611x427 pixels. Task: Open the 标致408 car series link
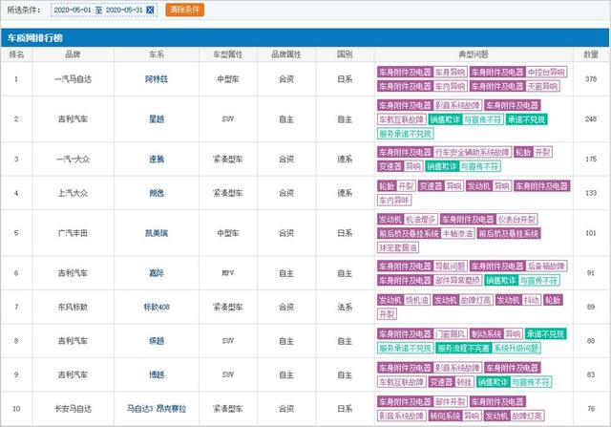click(157, 307)
